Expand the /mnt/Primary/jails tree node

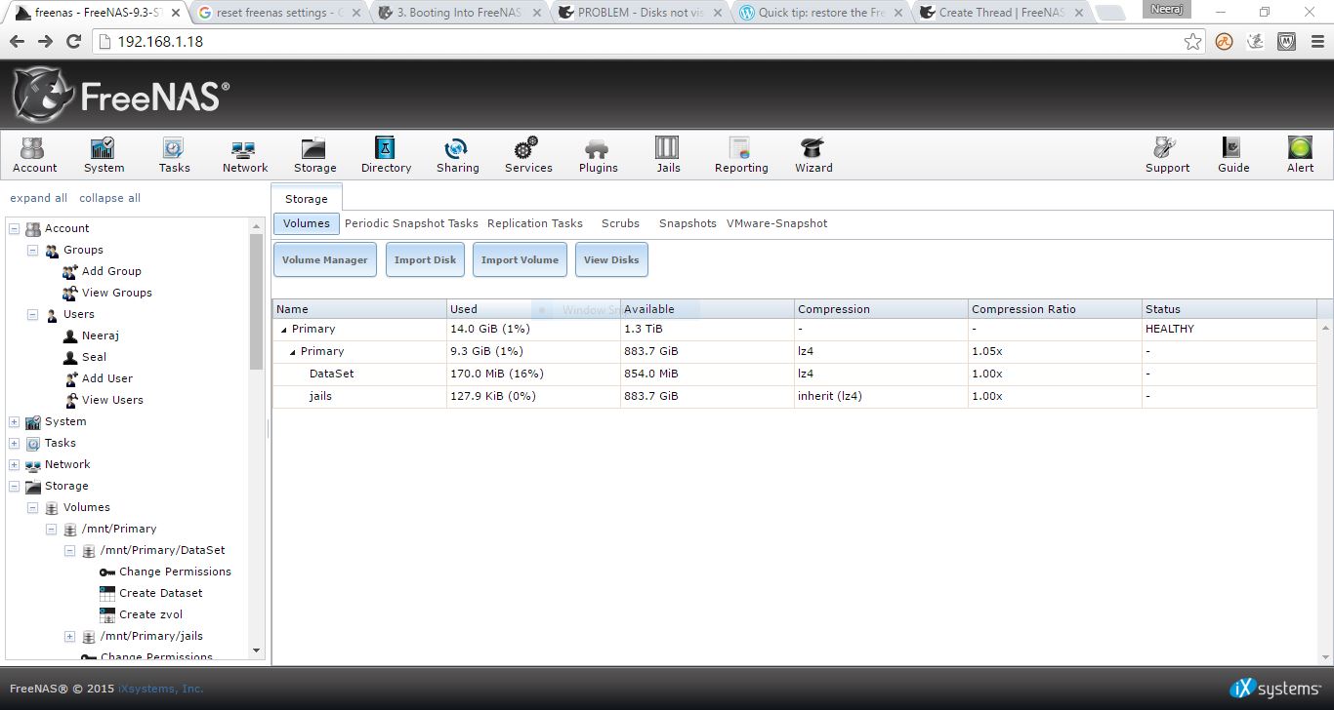click(69, 636)
